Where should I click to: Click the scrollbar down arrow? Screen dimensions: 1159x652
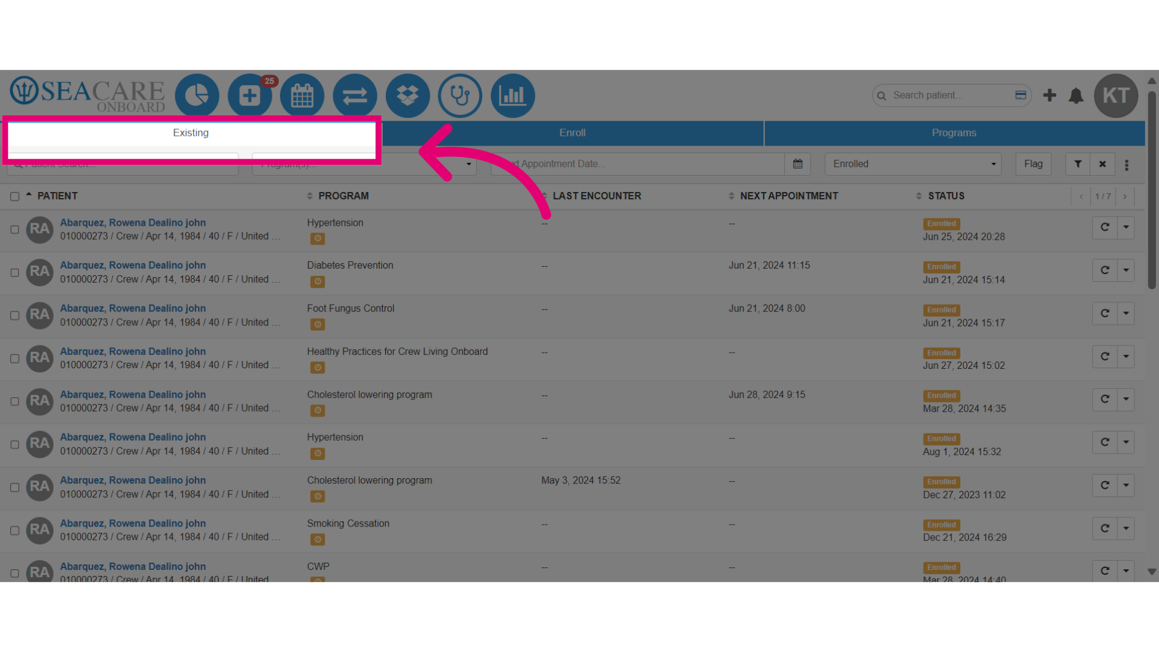(1152, 572)
